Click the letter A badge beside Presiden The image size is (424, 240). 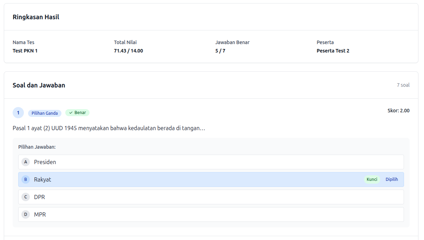click(25, 162)
